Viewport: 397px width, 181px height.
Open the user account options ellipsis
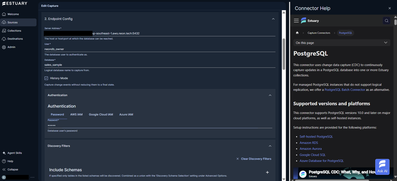32,177
